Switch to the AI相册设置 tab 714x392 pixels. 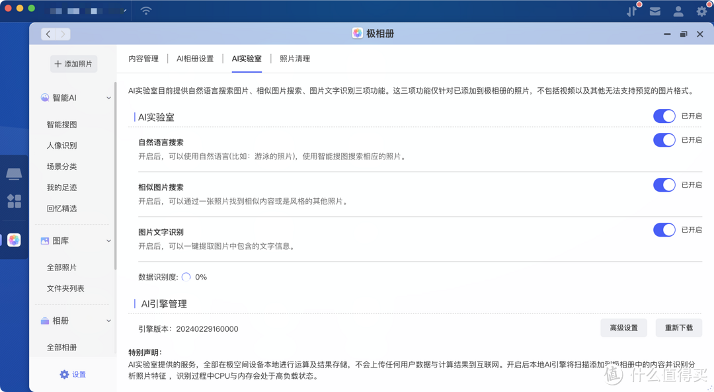pos(195,59)
